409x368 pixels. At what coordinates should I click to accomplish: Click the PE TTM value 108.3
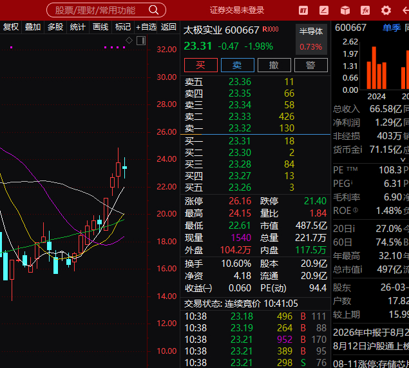[390, 170]
